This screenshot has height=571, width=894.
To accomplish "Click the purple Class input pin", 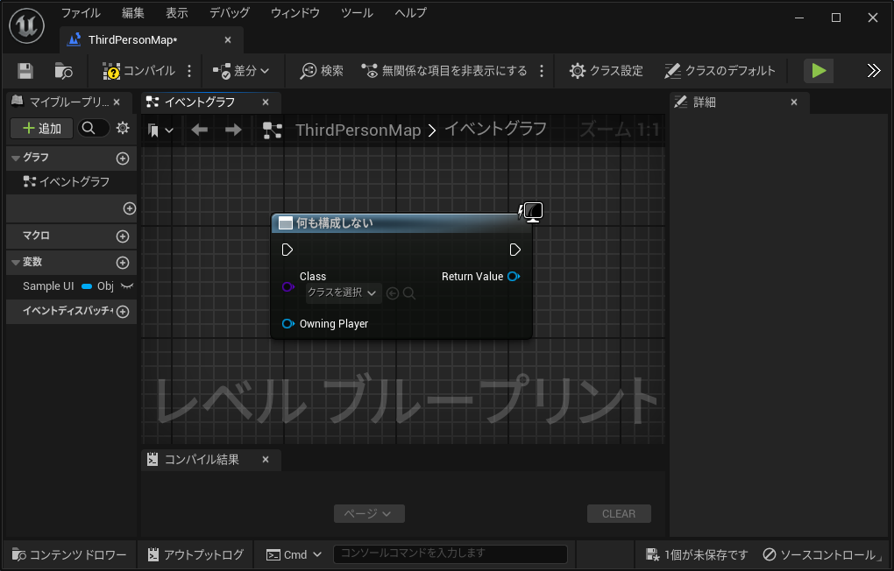I will [288, 286].
